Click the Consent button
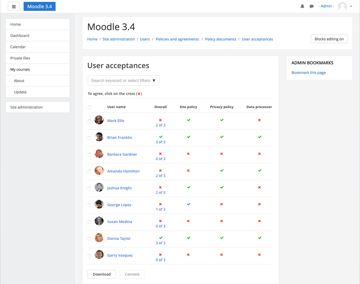The height and width of the screenshot is (284, 360). coord(132,274)
